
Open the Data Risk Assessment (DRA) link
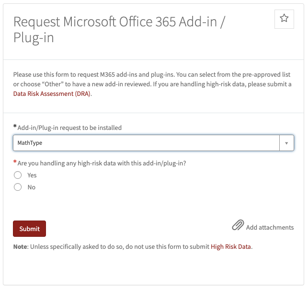pyautogui.click(x=52, y=94)
